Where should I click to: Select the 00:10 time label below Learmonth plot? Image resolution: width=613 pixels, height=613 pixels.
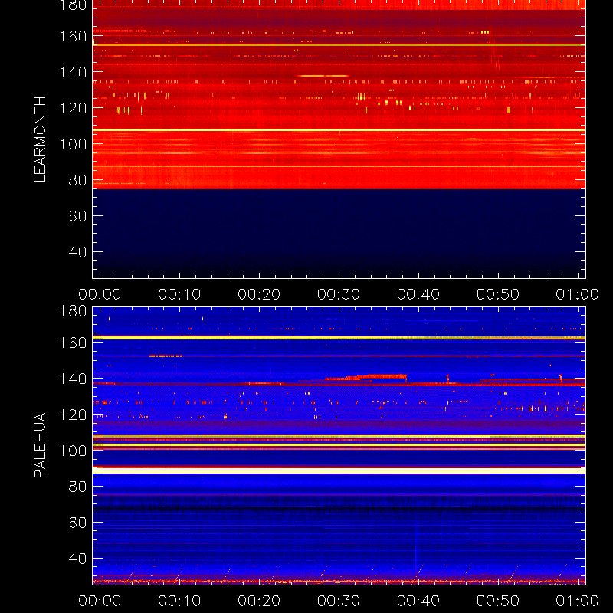coord(179,294)
